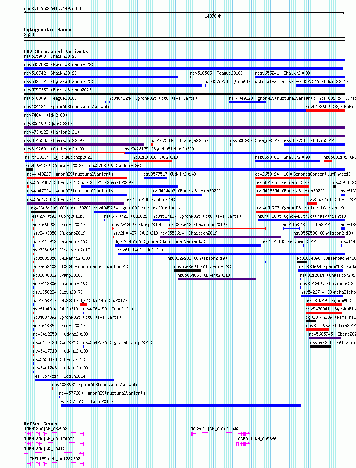Click the red nsv4043227 variant bar
This screenshot has height=468, width=356.
click(x=77, y=178)
